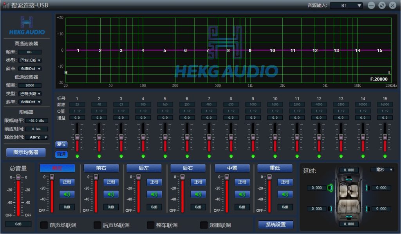401x234 pixels.
Task: Select rear-right speaker in car diagram
Action: pos(367,209)
